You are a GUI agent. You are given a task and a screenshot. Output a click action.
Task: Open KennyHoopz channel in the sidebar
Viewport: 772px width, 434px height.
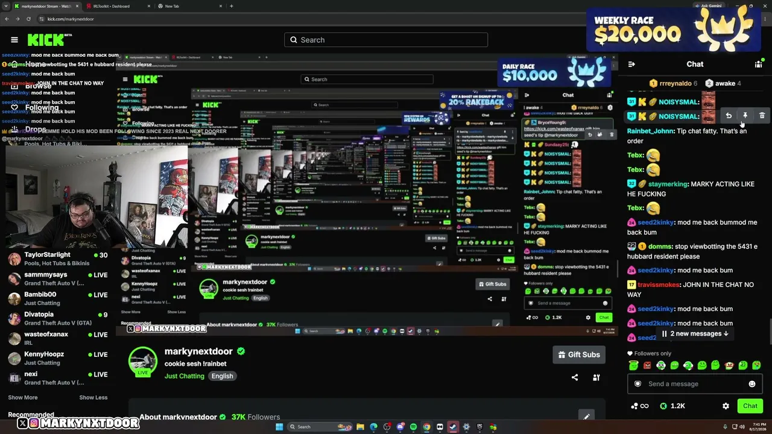pyautogui.click(x=58, y=359)
